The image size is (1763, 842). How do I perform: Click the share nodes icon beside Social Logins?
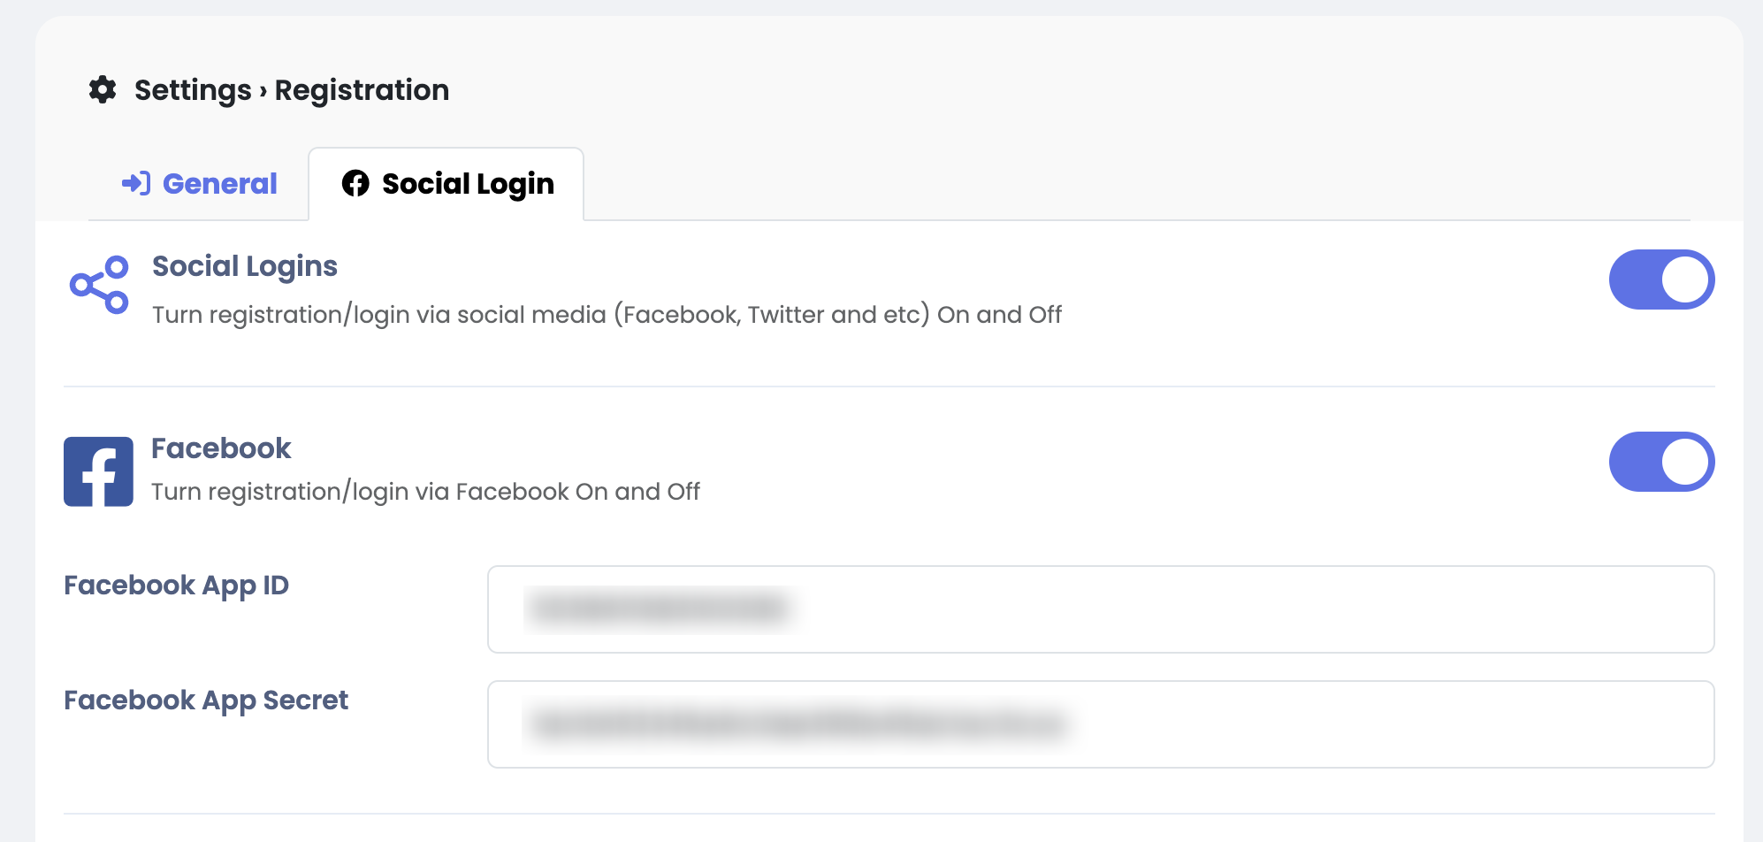pos(99,285)
